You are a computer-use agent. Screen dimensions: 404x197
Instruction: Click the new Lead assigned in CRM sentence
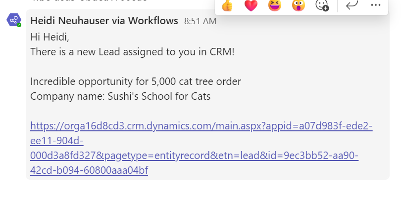[132, 52]
